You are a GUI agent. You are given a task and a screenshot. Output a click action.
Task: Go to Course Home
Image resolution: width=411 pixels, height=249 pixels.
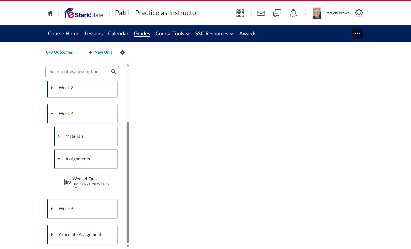(64, 34)
